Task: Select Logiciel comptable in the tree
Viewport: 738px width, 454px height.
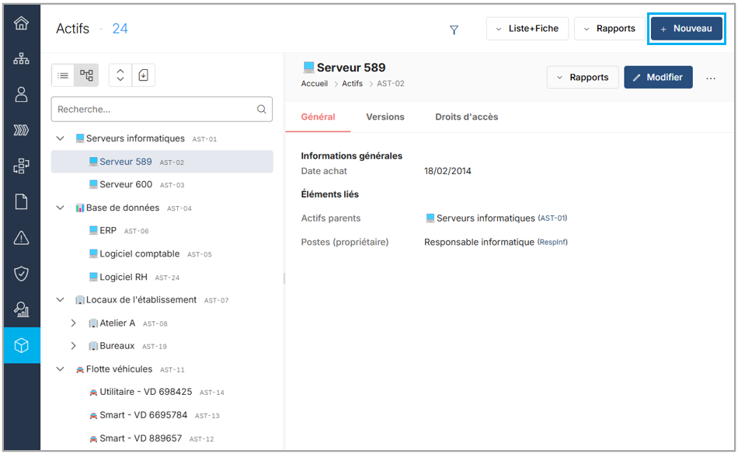Action: (x=139, y=254)
